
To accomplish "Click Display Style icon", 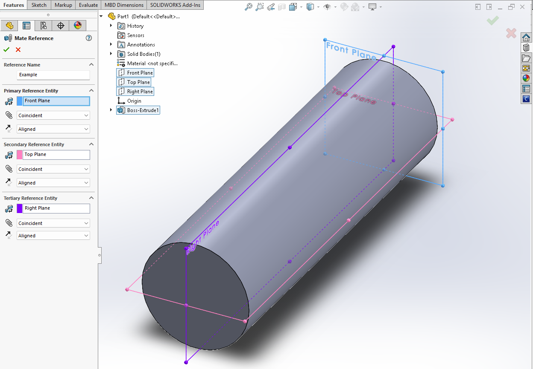I will tap(310, 7).
